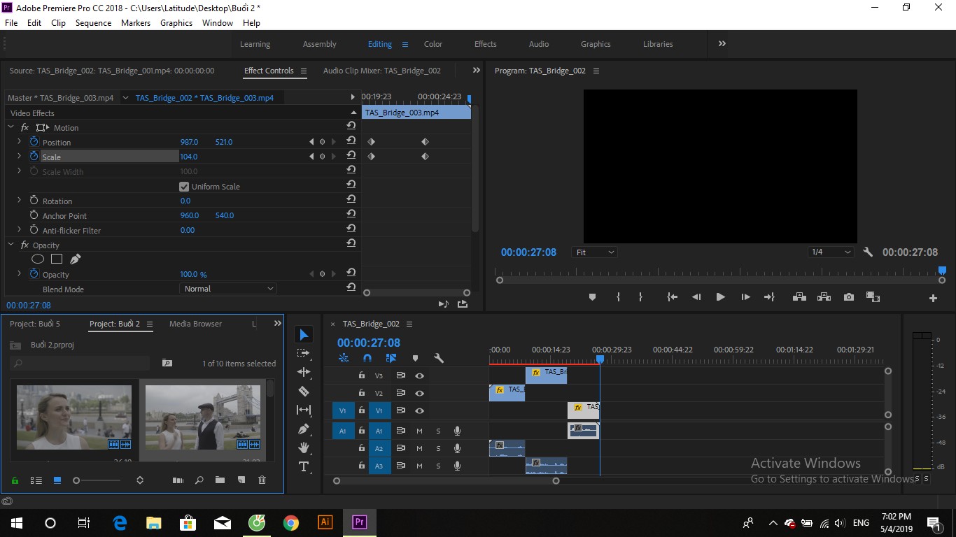Mute track A1
The image size is (956, 537).
419,431
